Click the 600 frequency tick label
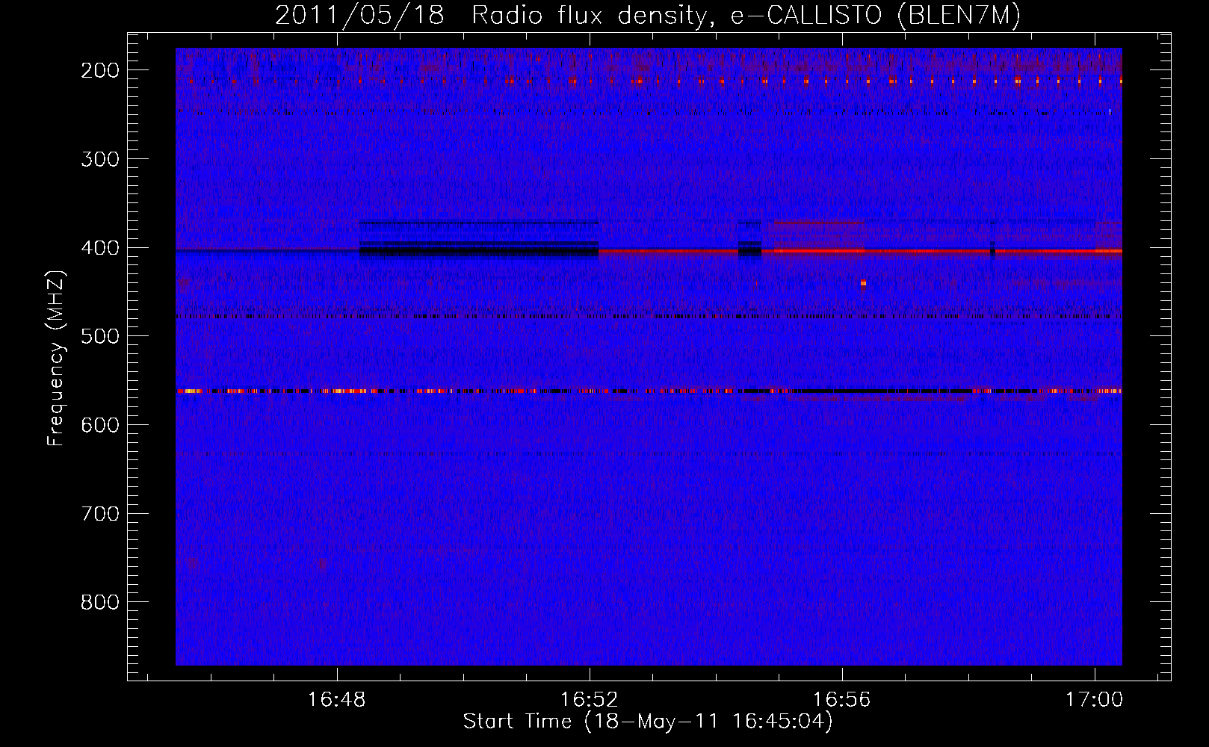Viewport: 1209px width, 747px height. [x=99, y=425]
